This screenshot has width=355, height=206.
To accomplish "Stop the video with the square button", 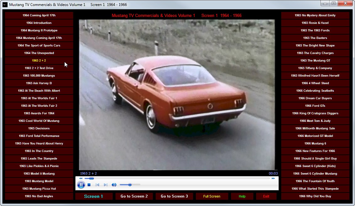I will coord(89,185).
